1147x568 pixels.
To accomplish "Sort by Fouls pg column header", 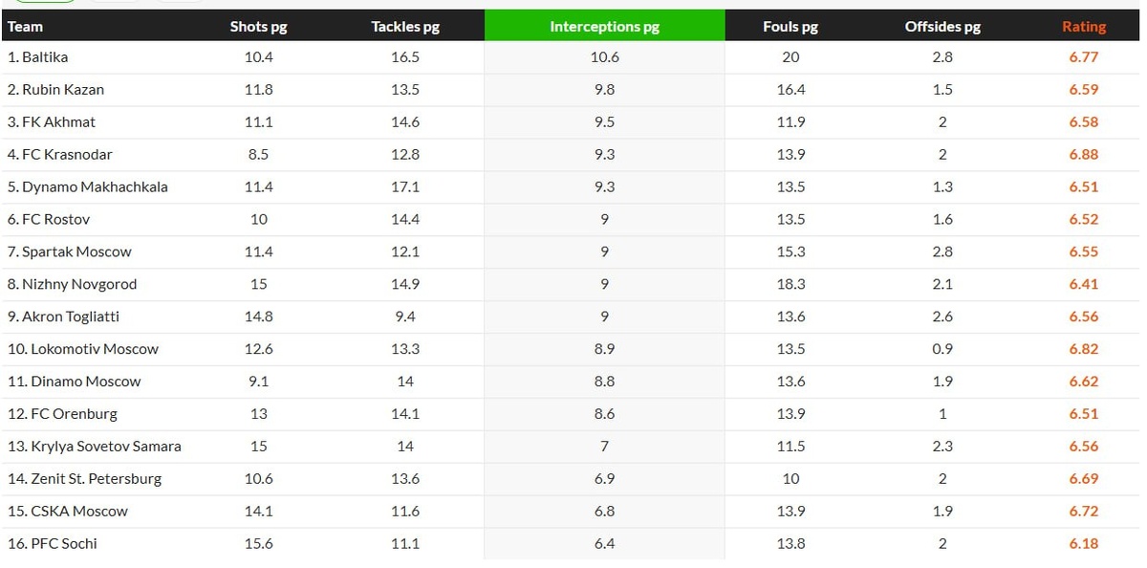I will 790,27.
